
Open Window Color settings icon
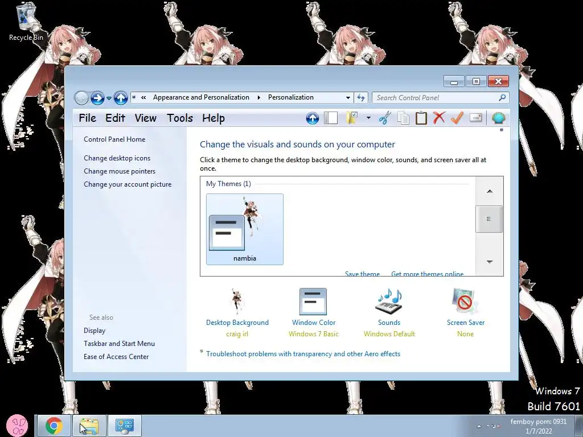coord(313,302)
